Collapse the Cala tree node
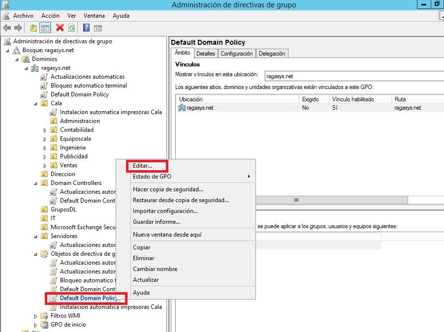 click(x=35, y=104)
